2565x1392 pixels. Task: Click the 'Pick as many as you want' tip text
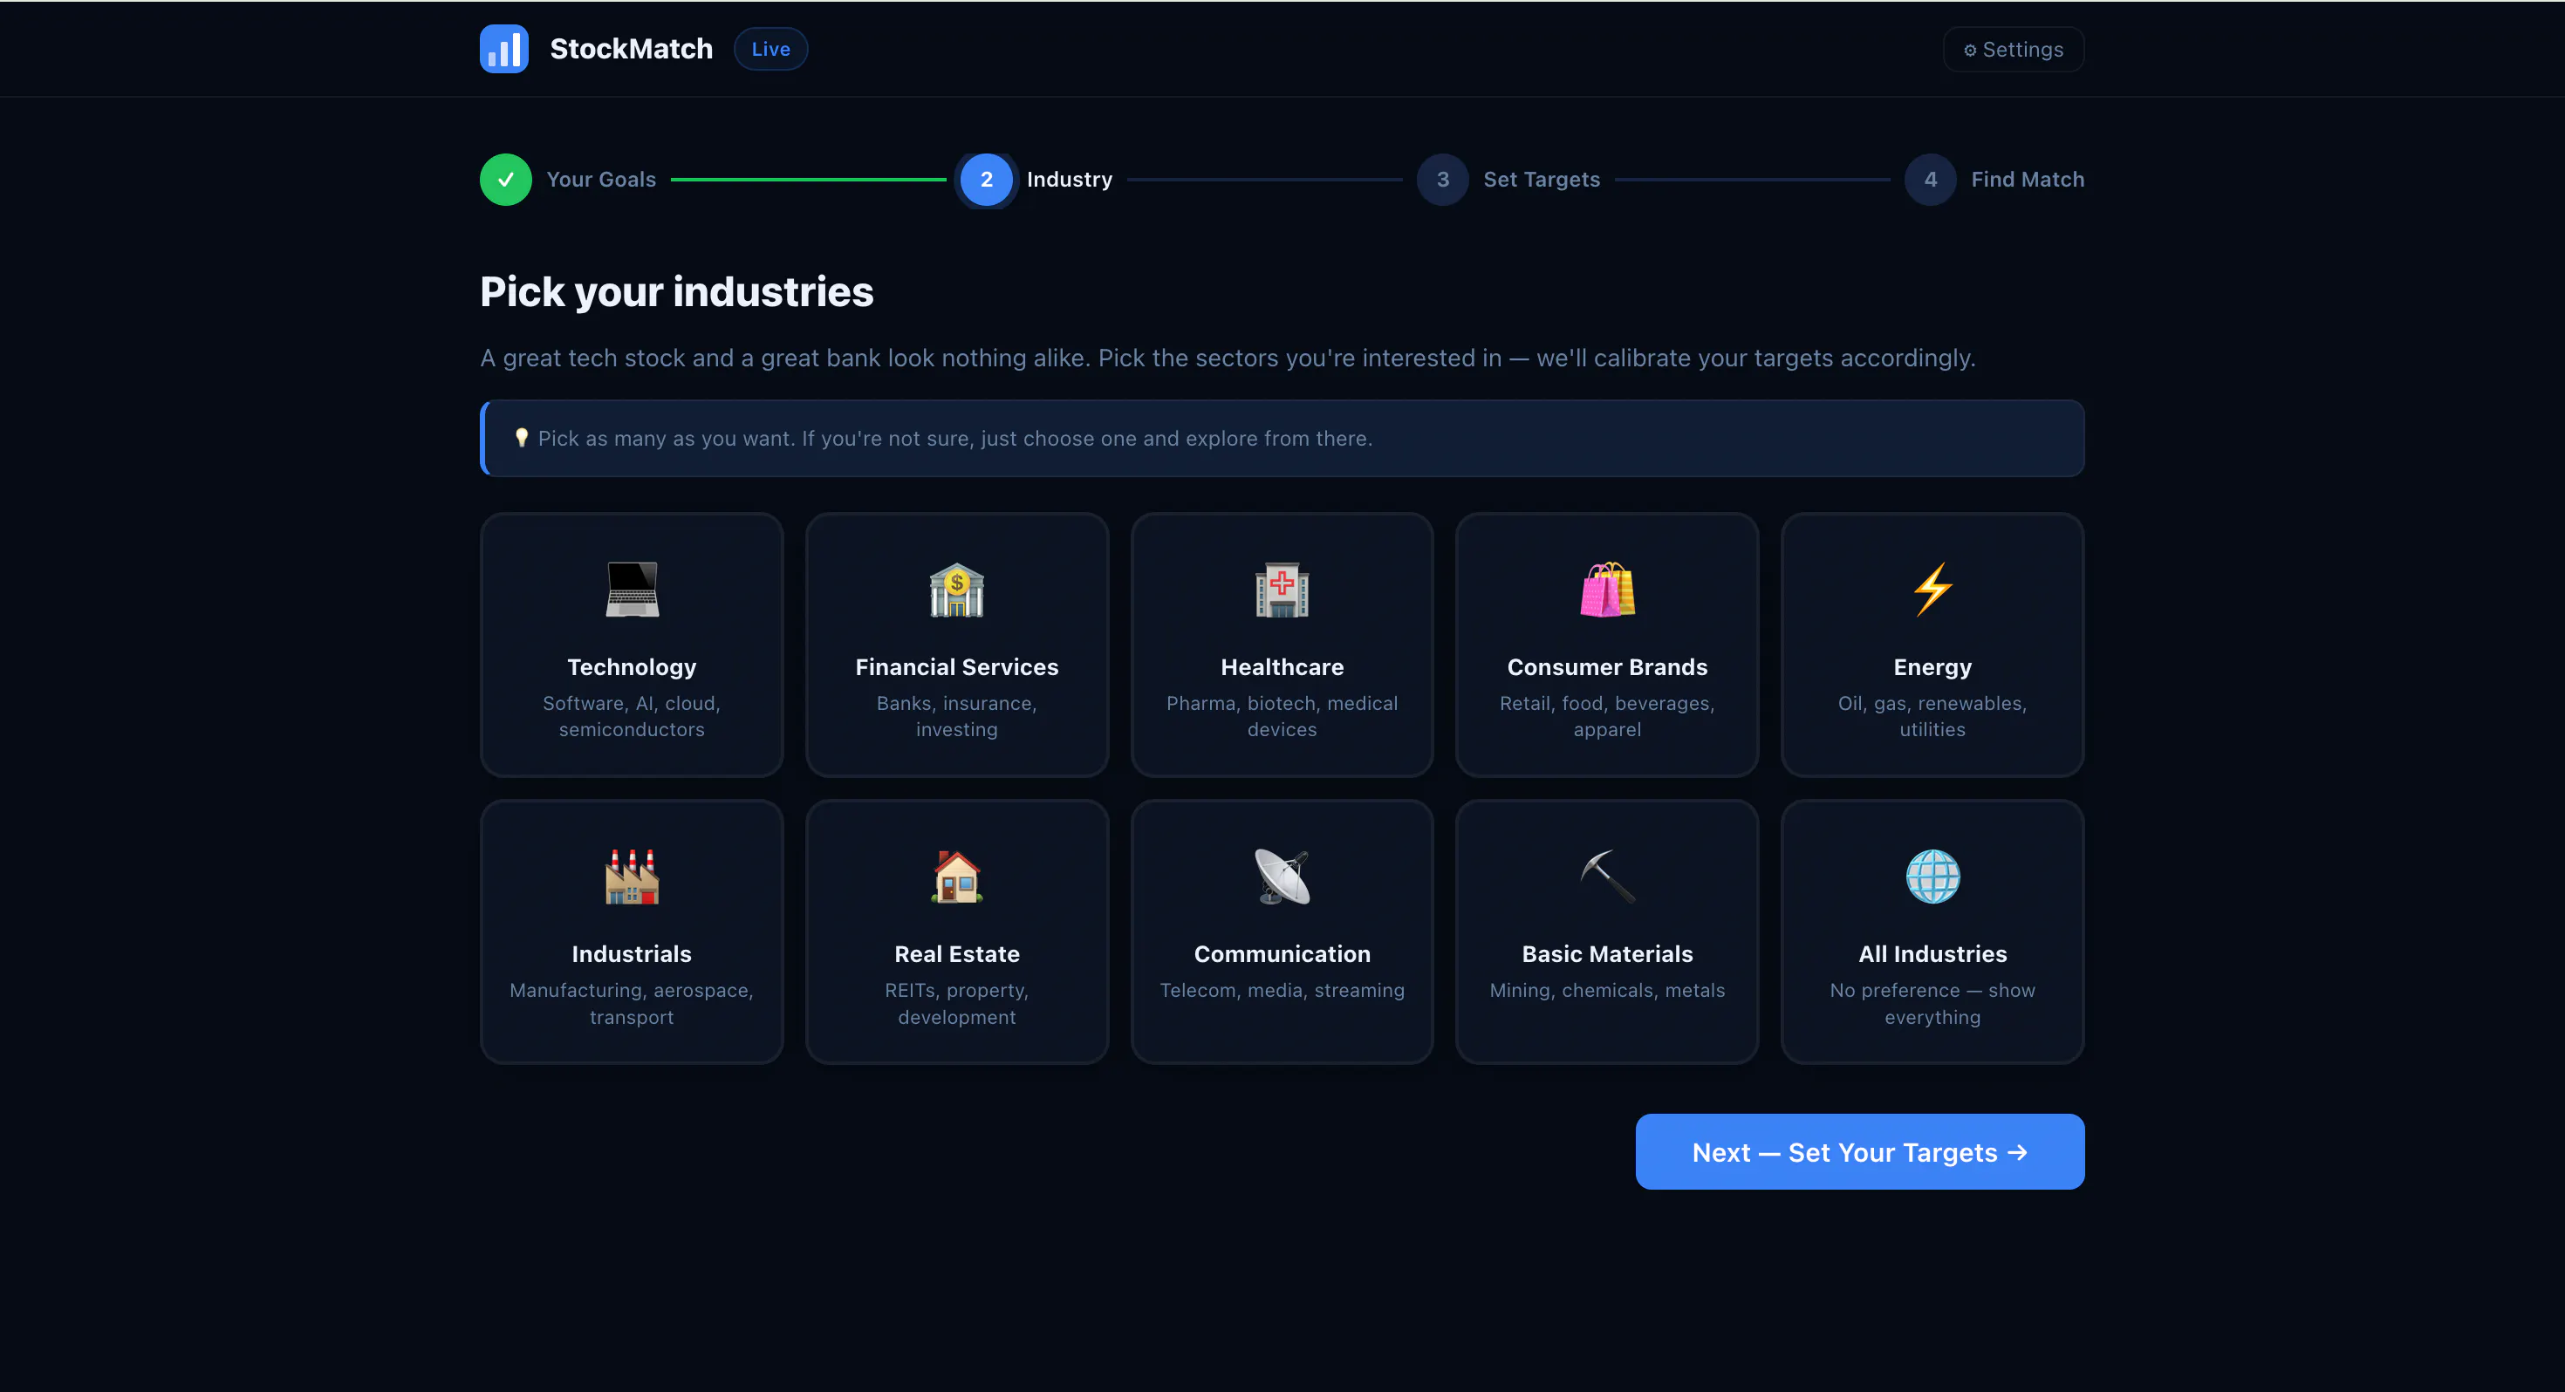(955, 438)
